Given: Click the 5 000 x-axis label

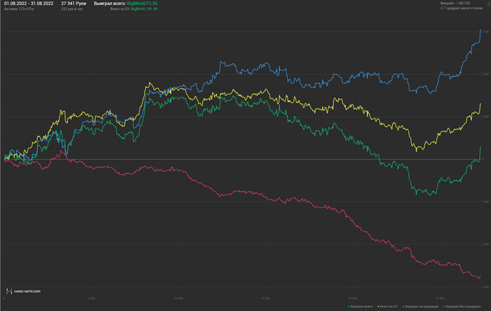Looking at the screenshot, I should 91,298.
